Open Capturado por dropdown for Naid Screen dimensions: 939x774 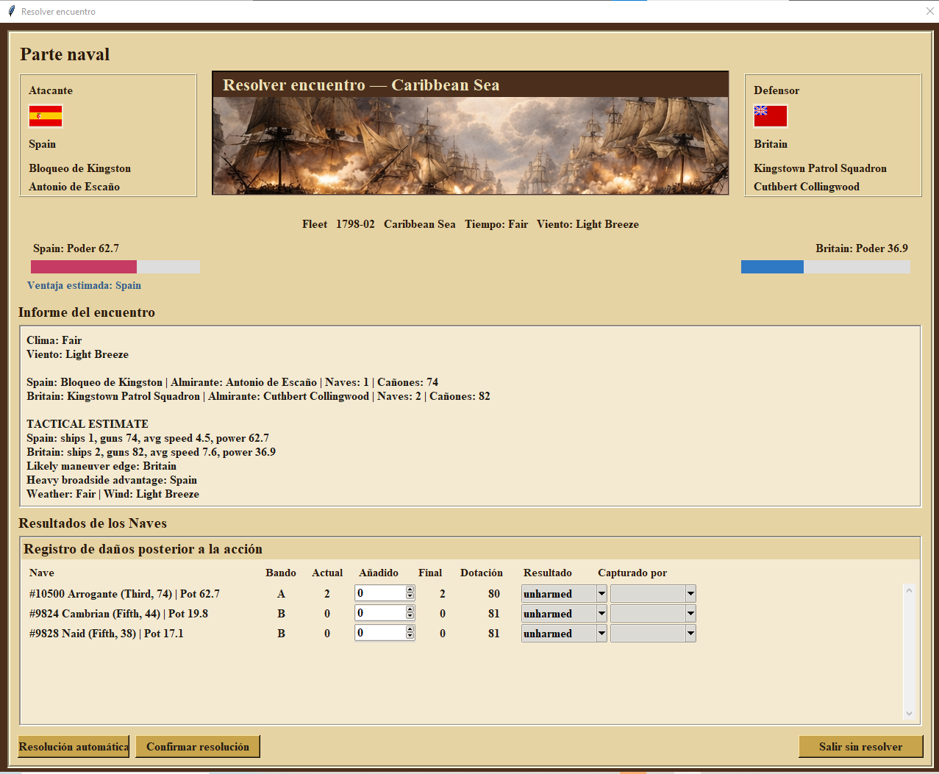690,634
